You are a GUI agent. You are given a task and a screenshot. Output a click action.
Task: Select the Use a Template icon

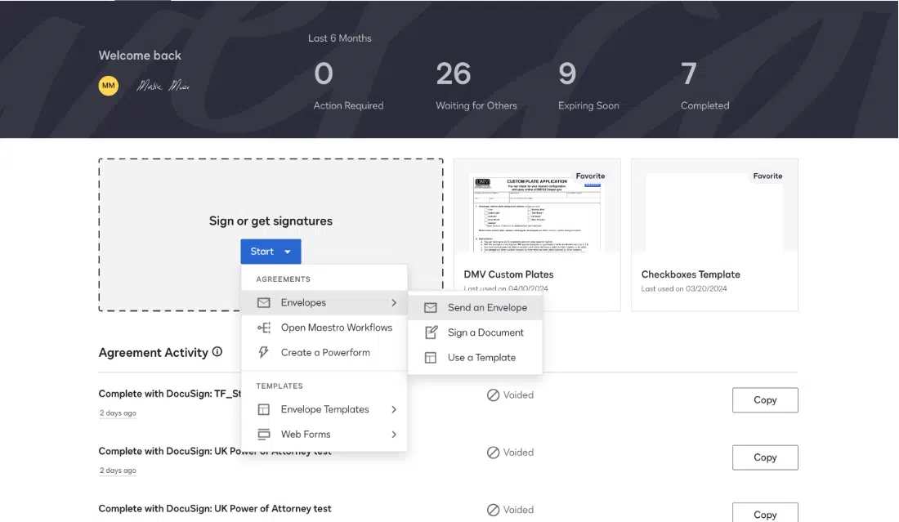[429, 358]
